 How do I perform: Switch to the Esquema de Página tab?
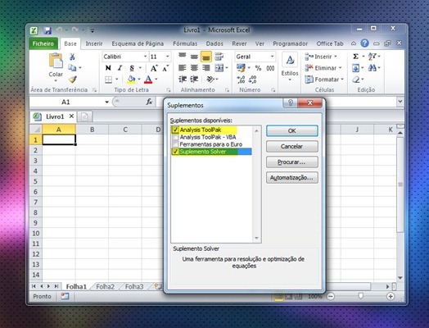[x=138, y=43]
